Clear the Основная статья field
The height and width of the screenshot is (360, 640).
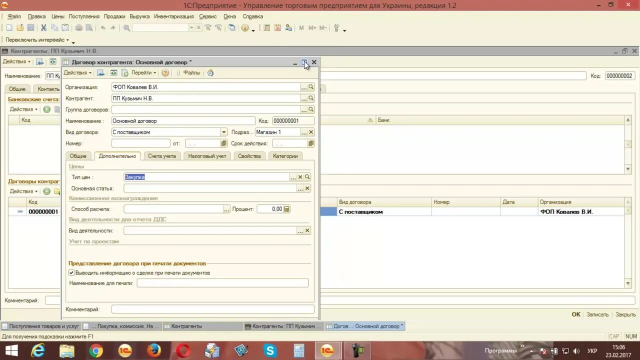click(x=307, y=188)
